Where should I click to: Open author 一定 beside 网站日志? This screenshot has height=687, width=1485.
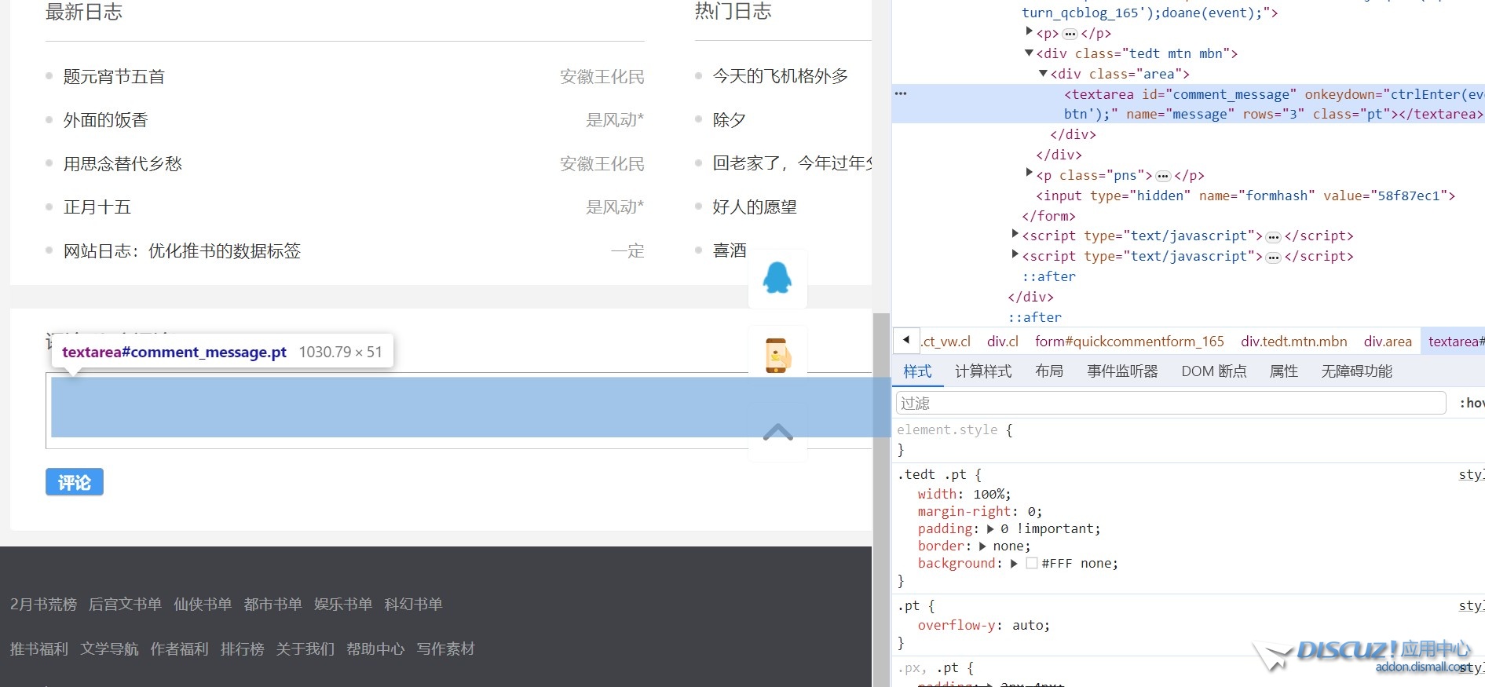tap(627, 251)
